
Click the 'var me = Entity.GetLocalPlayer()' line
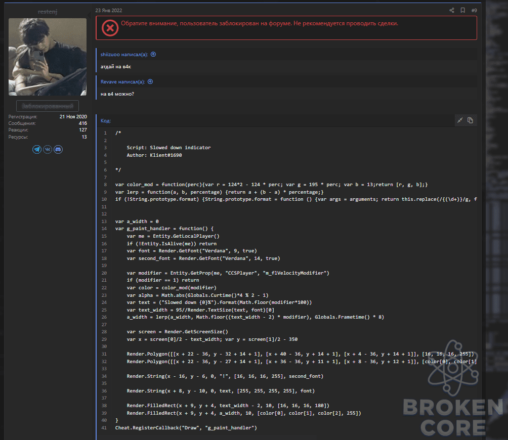pos(173,236)
